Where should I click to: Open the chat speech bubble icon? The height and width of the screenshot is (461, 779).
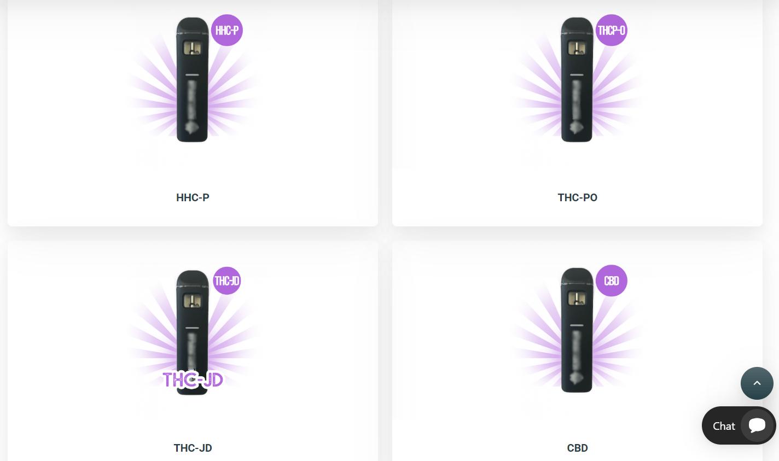[757, 425]
